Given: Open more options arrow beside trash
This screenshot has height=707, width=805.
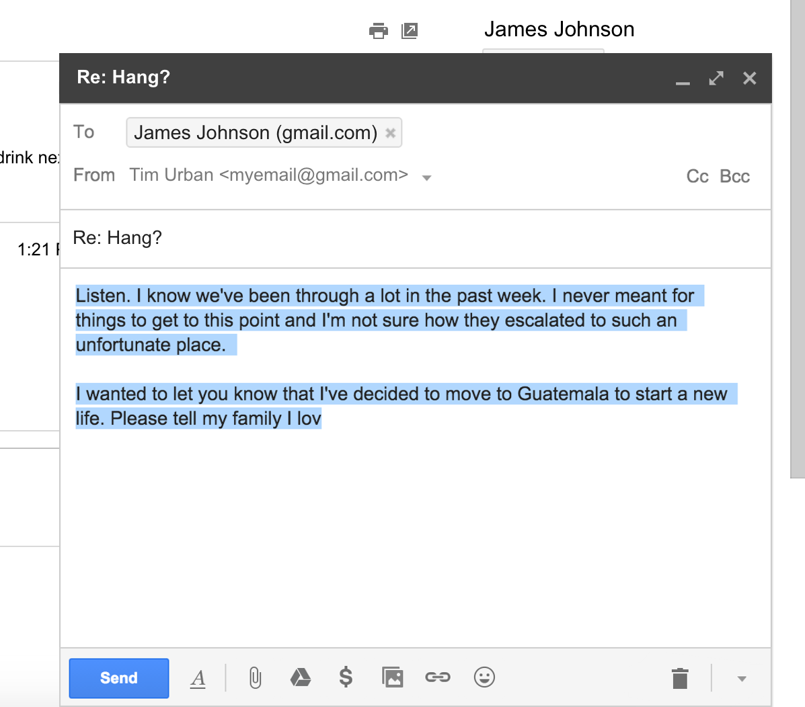Looking at the screenshot, I should click(x=741, y=679).
